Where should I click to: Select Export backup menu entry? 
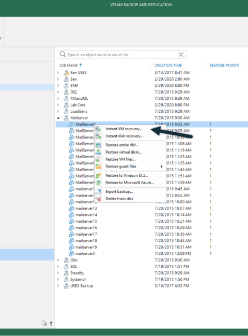(119, 192)
